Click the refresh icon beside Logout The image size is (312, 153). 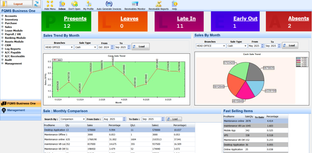[x=37, y=4]
